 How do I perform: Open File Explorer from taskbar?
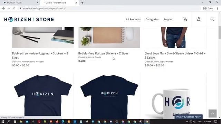pyautogui.click(x=21, y=122)
